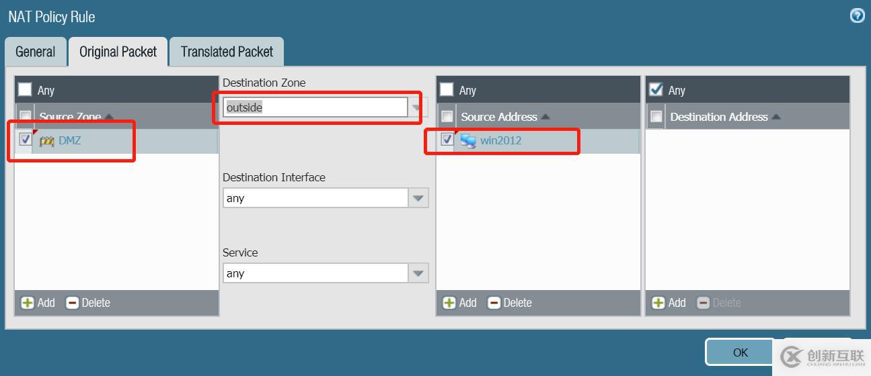871x376 pixels.
Task: Switch to the Translated Packet tab
Action: click(x=227, y=52)
